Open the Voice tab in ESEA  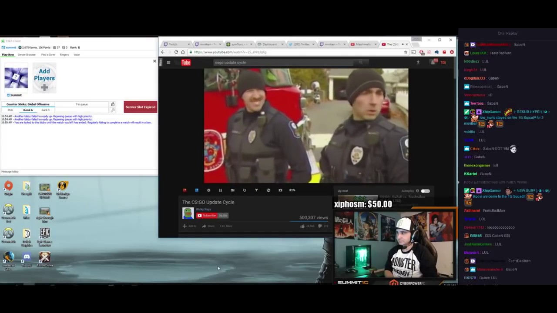(x=77, y=55)
